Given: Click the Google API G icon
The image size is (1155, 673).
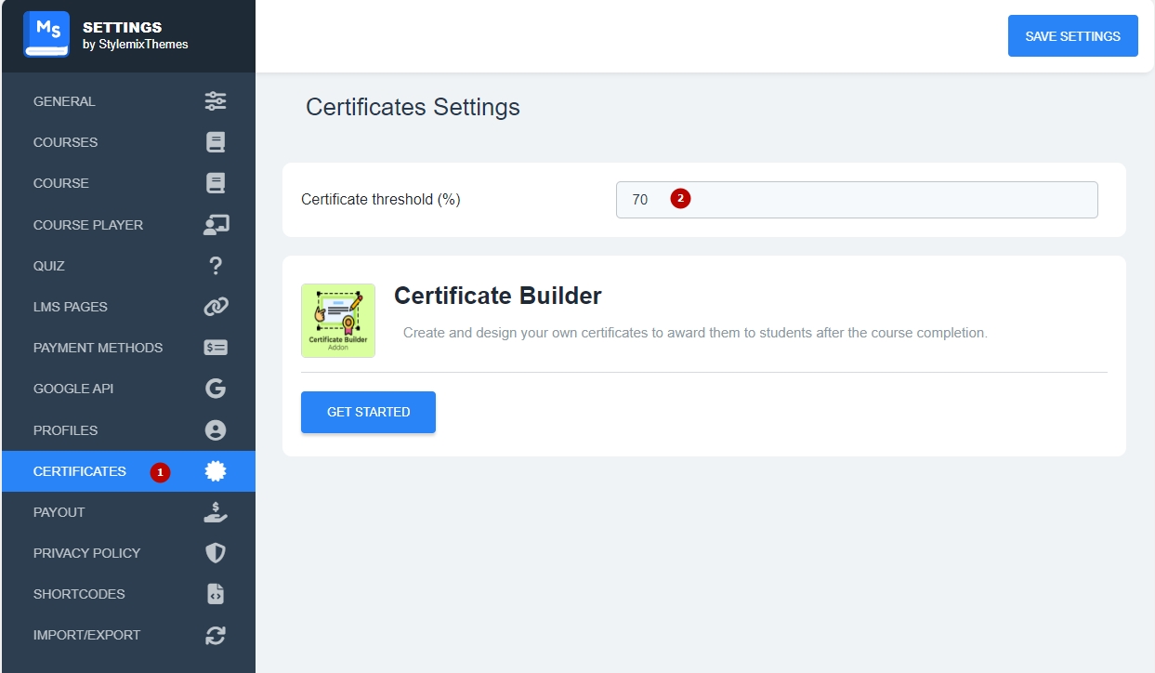Looking at the screenshot, I should (x=216, y=389).
